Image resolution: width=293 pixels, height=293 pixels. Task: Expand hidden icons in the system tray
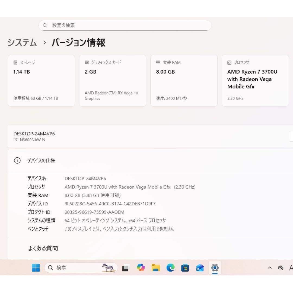click(269, 268)
